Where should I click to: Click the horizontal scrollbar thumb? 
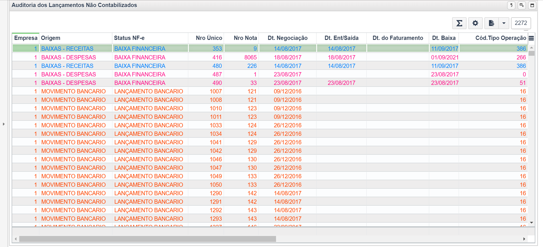[x=147, y=239]
